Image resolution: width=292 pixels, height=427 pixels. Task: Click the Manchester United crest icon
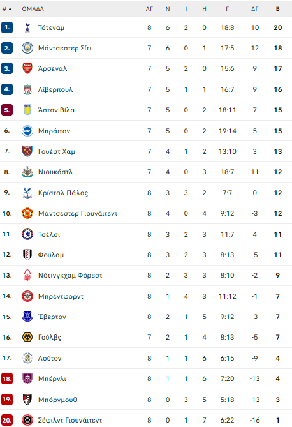click(27, 213)
